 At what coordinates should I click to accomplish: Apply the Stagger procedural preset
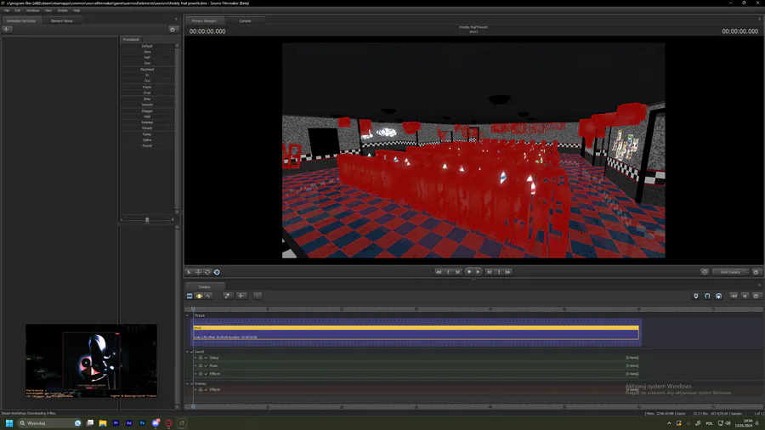[147, 110]
